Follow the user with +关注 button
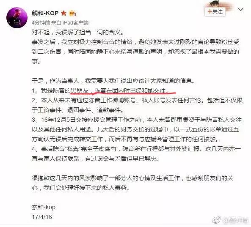251x227 pixels. (215, 12)
